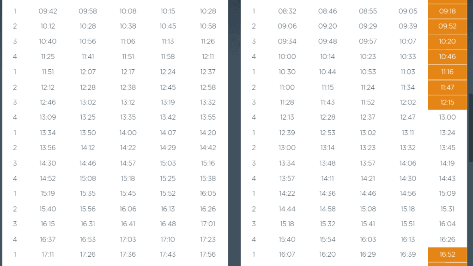Select the highlighted 16:52 time cell
Screen dimensions: 473x266
pyautogui.click(x=447, y=254)
